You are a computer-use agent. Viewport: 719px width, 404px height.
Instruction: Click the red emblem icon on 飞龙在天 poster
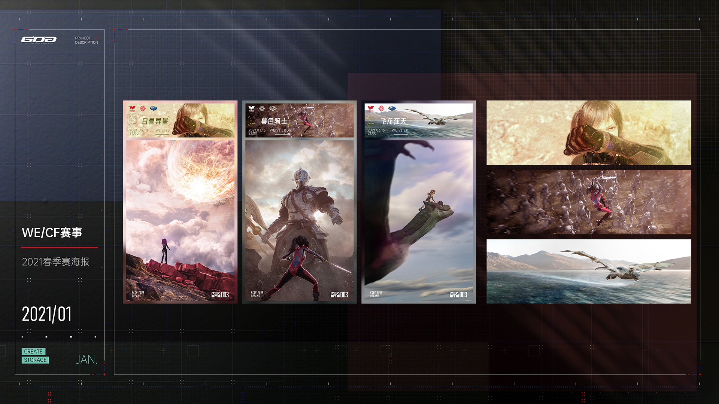coord(381,108)
